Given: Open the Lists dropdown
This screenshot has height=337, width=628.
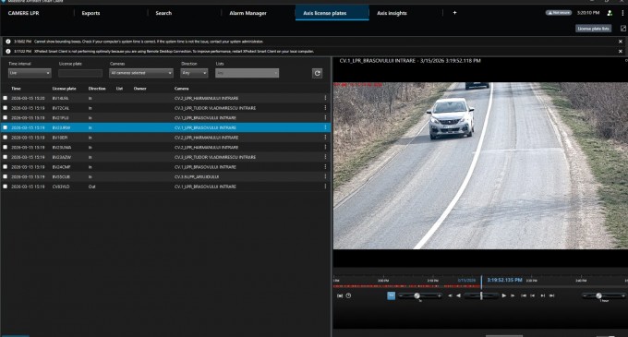Looking at the screenshot, I should 248,73.
